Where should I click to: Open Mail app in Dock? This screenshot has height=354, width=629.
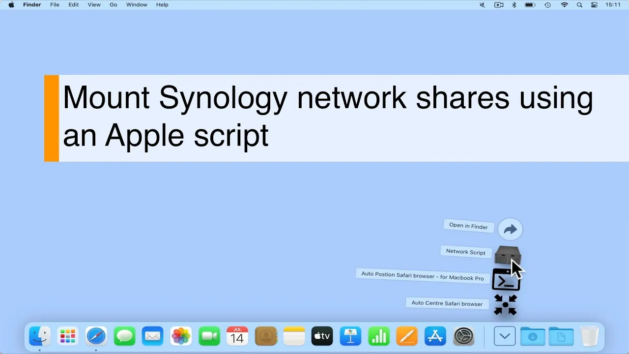152,336
